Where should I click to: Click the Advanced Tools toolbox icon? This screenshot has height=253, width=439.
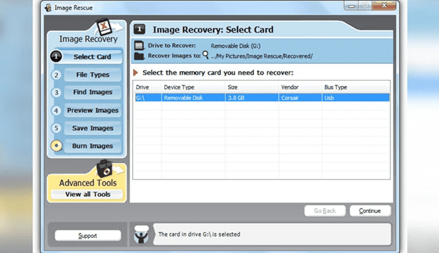tap(104, 169)
